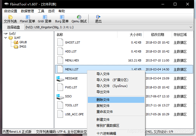Click the GHOST.LST file icon
The image size is (196, 136).
[60, 42]
